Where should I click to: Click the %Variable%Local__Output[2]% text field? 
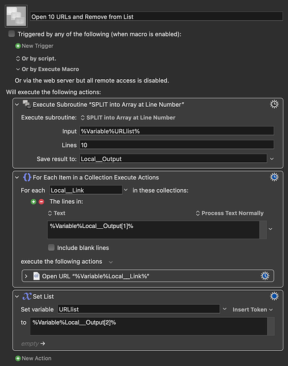click(x=149, y=326)
